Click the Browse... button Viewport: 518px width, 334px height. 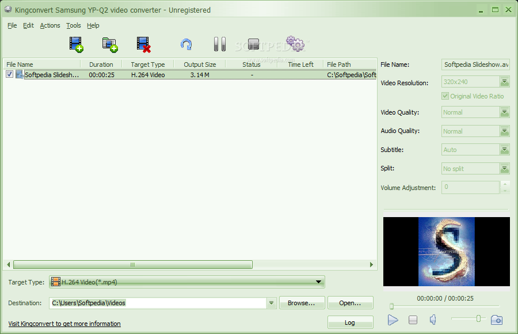click(302, 302)
